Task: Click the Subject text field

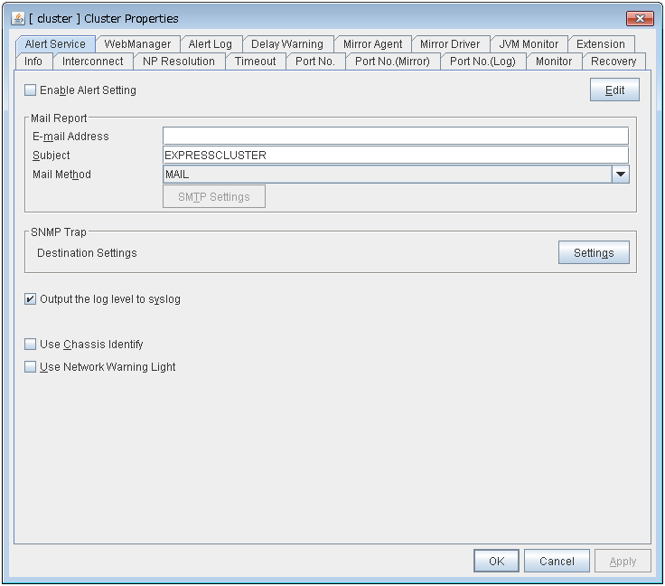Action: [x=395, y=156]
